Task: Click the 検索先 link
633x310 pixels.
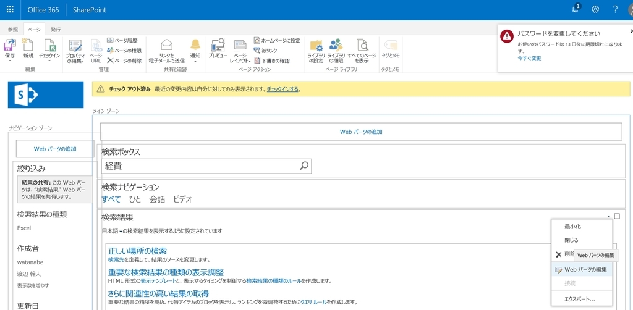Action: pyautogui.click(x=116, y=259)
